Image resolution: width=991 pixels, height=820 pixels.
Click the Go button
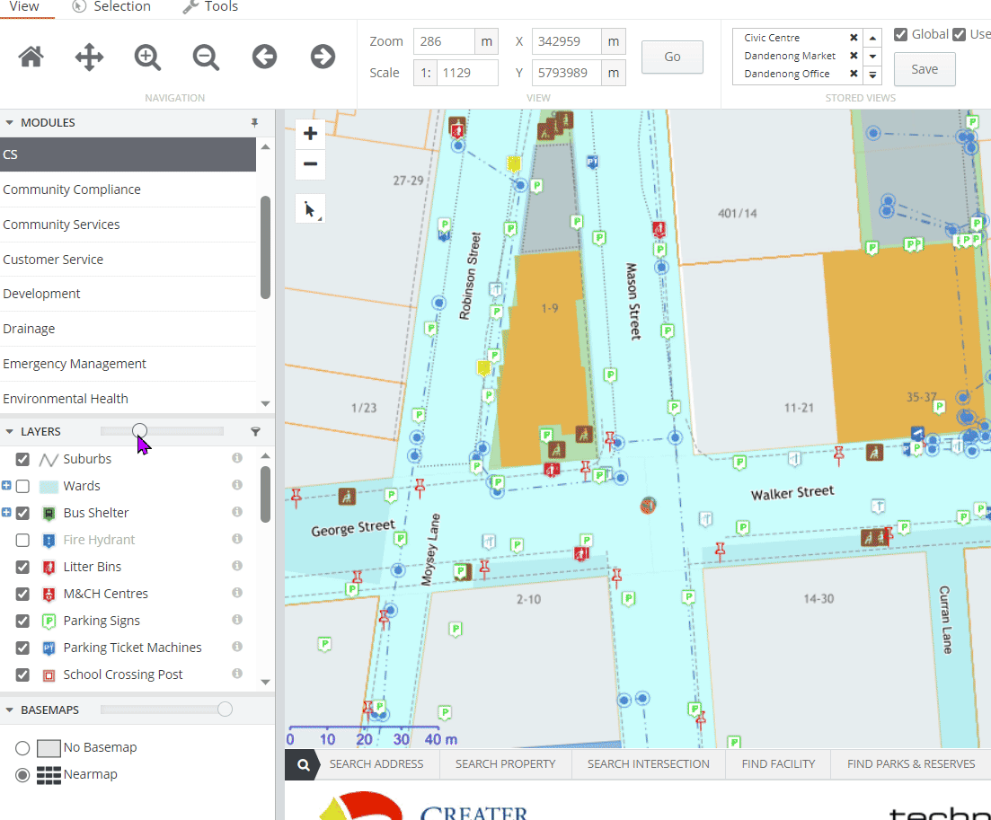[672, 57]
